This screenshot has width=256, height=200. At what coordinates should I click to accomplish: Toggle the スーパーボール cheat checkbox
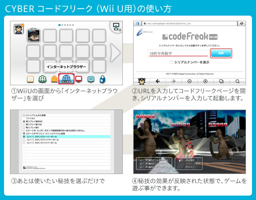coord(24,137)
